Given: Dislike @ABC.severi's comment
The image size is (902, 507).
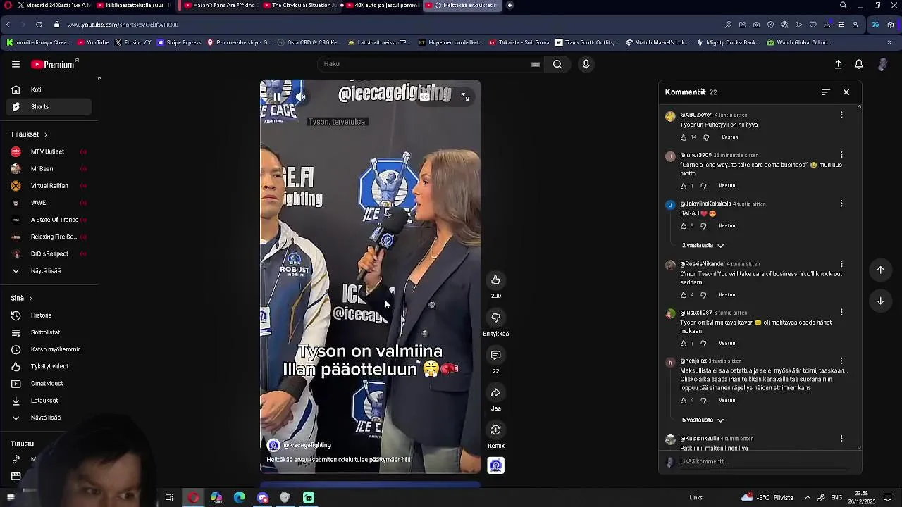Looking at the screenshot, I should [x=706, y=137].
